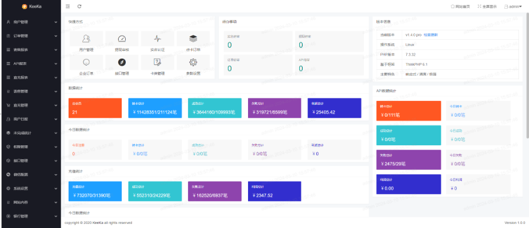Viewport: 529px width, 228px height.
Task: Open 点卡订单 shortcut layers icon
Action: click(x=193, y=39)
